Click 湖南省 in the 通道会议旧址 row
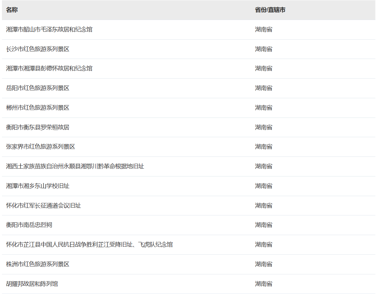 click(x=263, y=206)
